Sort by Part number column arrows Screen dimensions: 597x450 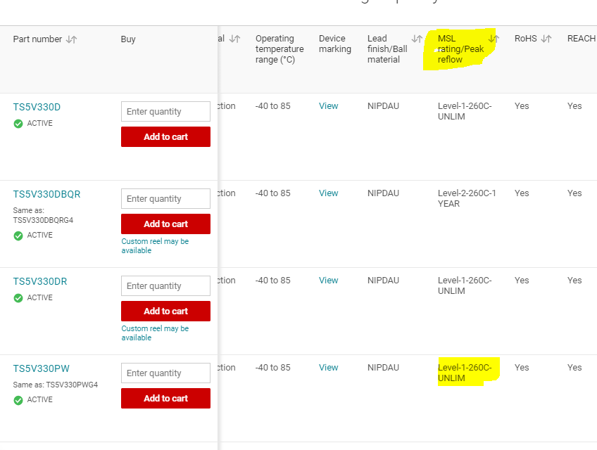point(71,39)
